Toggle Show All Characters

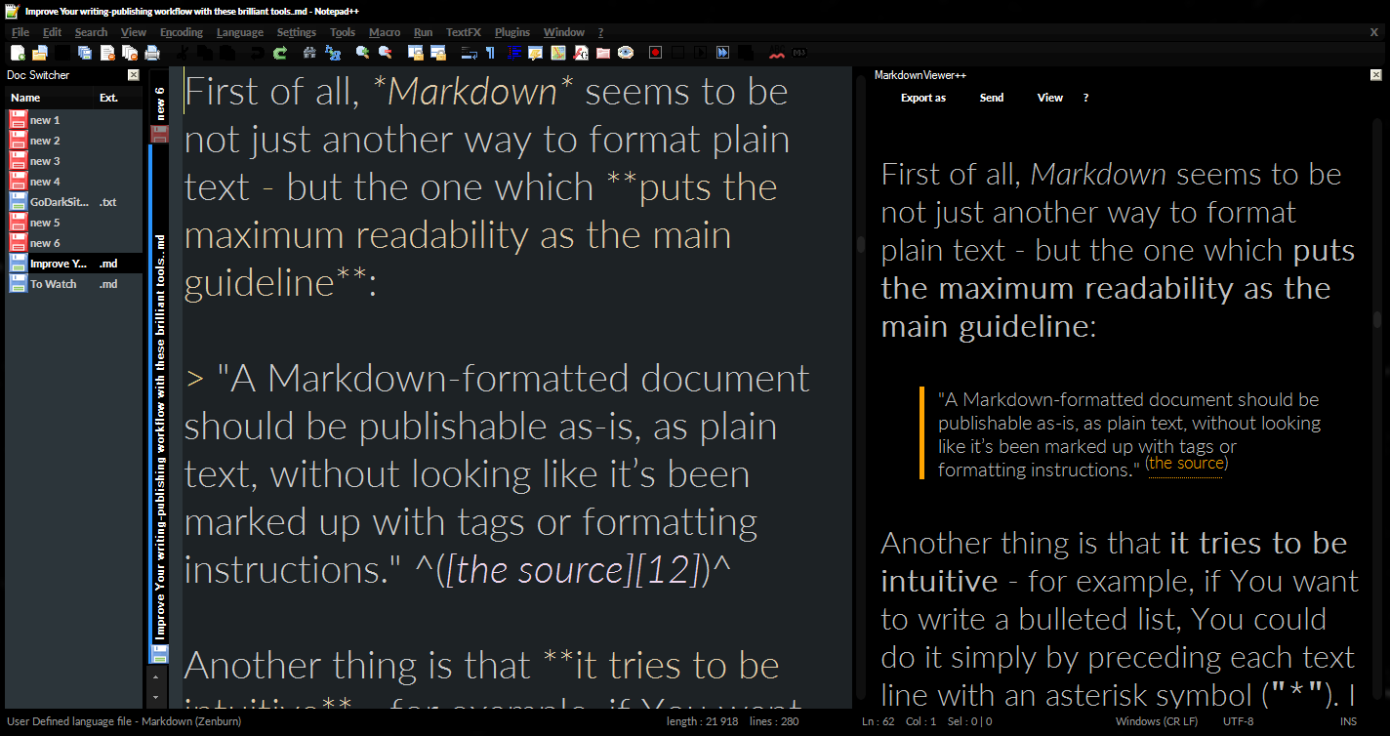491,52
